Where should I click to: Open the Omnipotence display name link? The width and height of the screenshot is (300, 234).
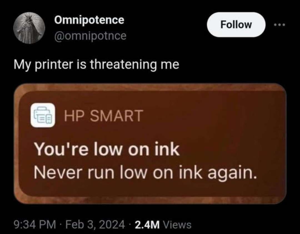tap(89, 20)
